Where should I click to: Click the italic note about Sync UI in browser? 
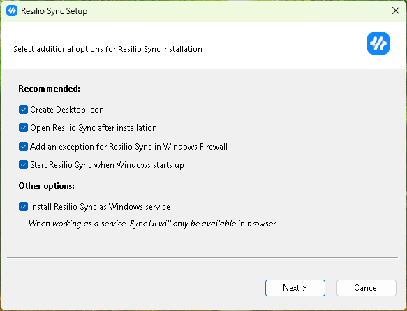coord(153,224)
